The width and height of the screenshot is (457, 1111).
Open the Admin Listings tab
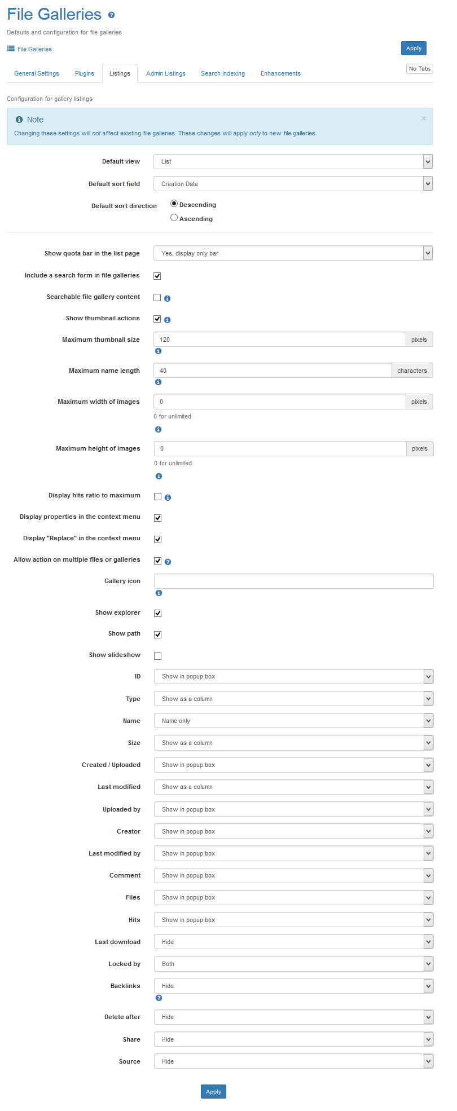[x=166, y=73]
